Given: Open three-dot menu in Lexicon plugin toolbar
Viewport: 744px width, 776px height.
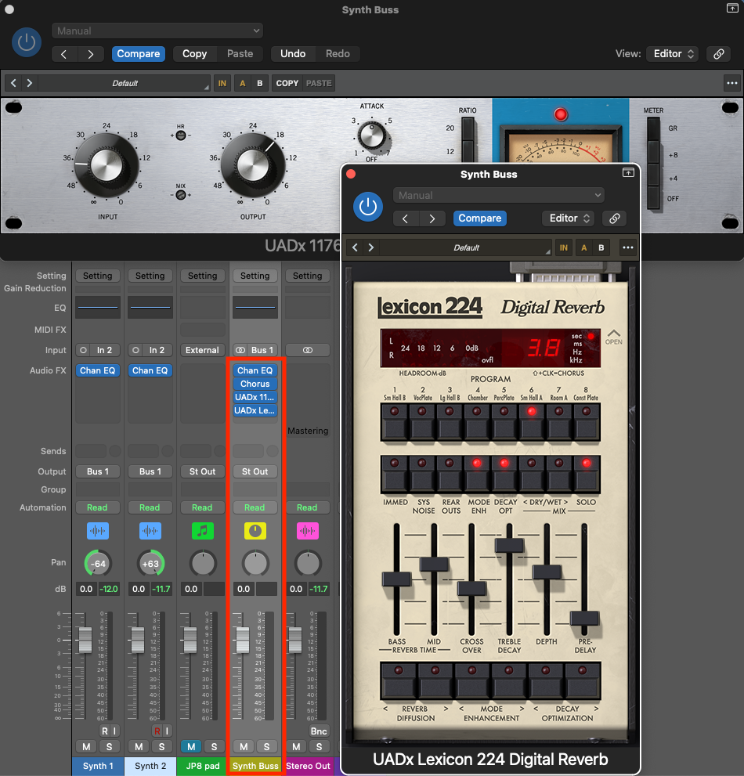Looking at the screenshot, I should click(x=627, y=247).
